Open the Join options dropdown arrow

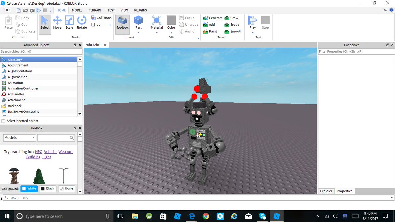pos(110,25)
